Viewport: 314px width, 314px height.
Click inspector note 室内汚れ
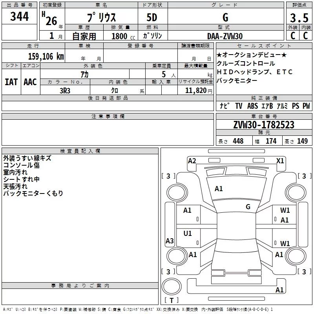click(15, 172)
